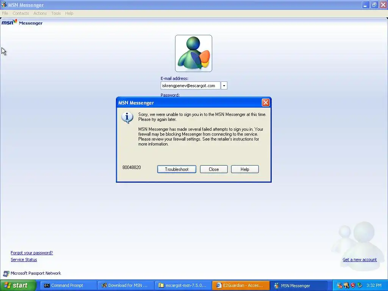Click MSN Messenger offline tray icon

pyautogui.click(x=339, y=286)
